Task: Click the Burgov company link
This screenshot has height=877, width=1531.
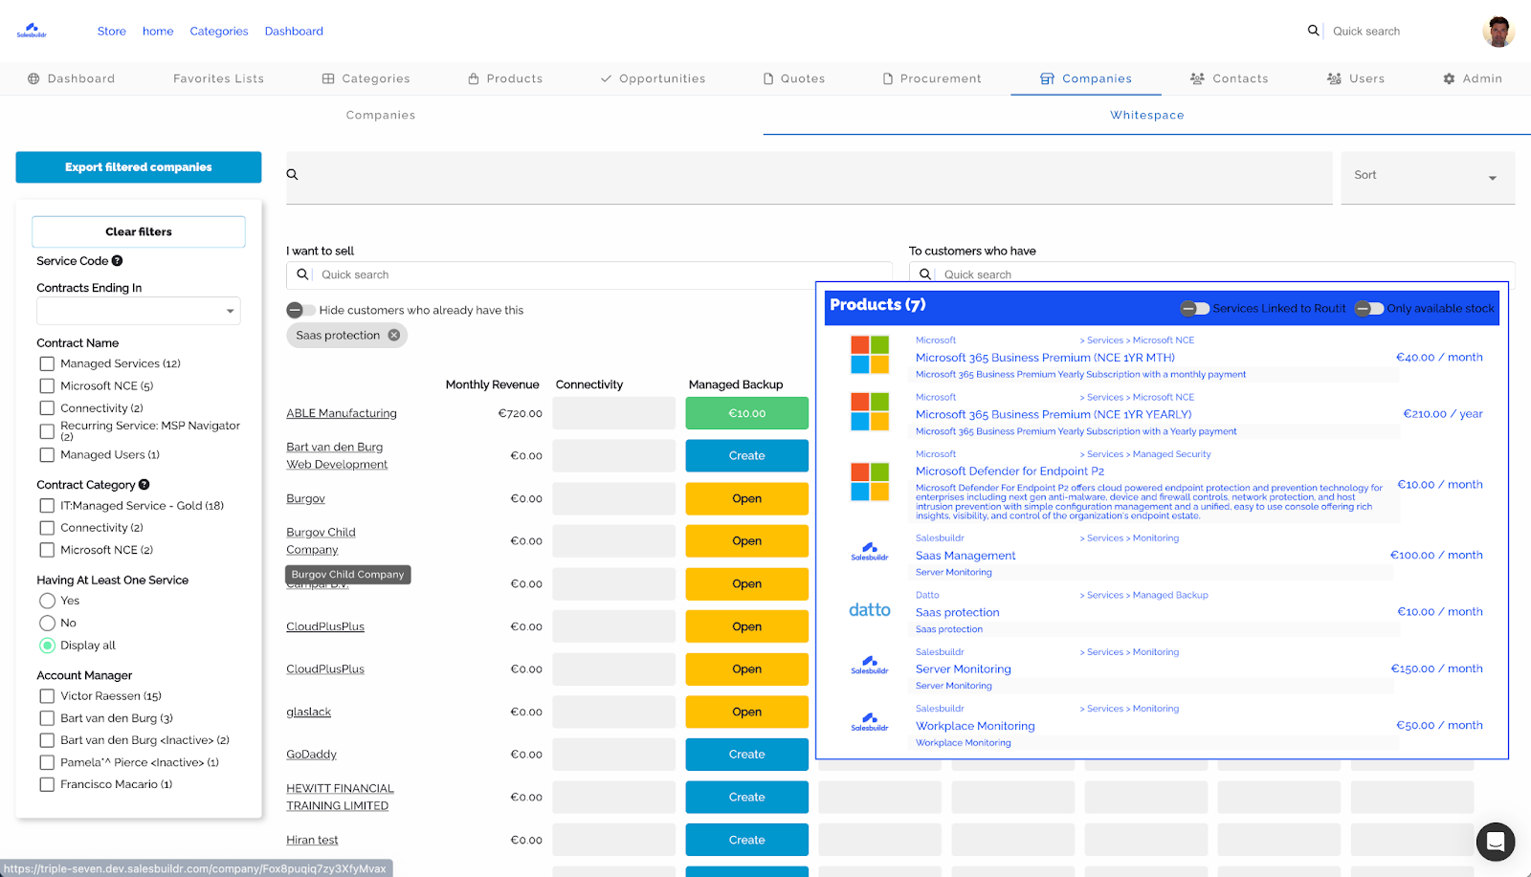Action: (305, 498)
